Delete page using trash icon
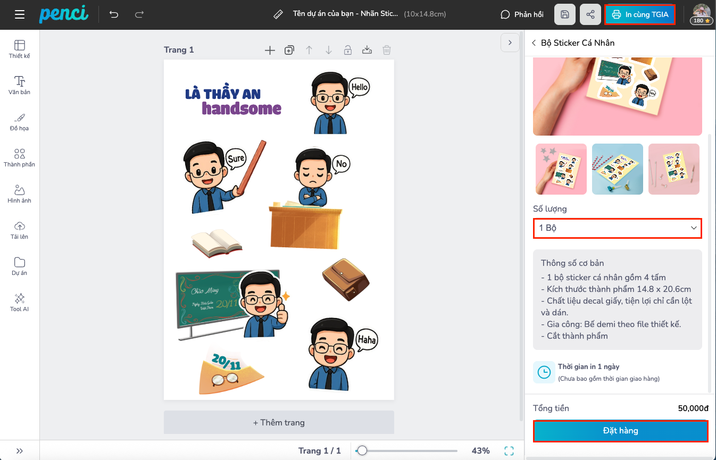The width and height of the screenshot is (716, 460). (x=387, y=50)
